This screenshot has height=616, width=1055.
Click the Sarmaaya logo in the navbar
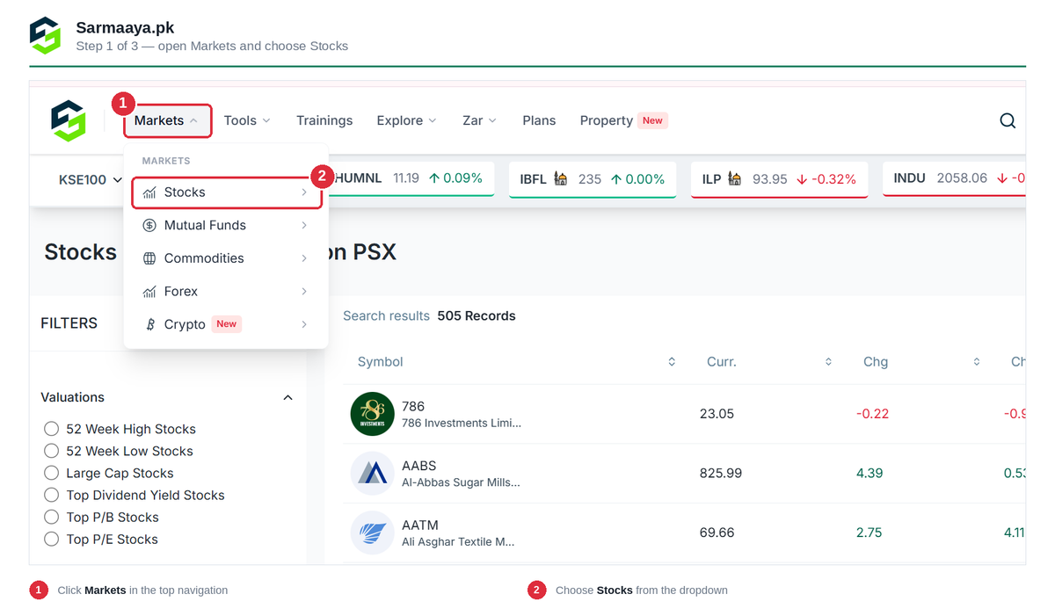pyautogui.click(x=69, y=120)
